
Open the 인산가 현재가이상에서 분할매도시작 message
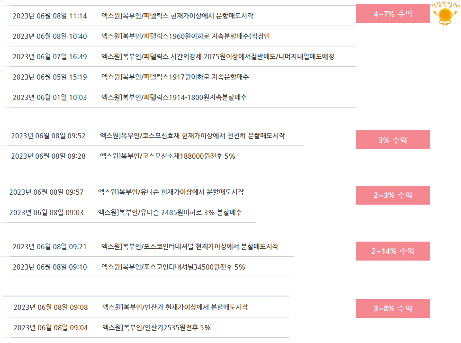pyautogui.click(x=175, y=307)
